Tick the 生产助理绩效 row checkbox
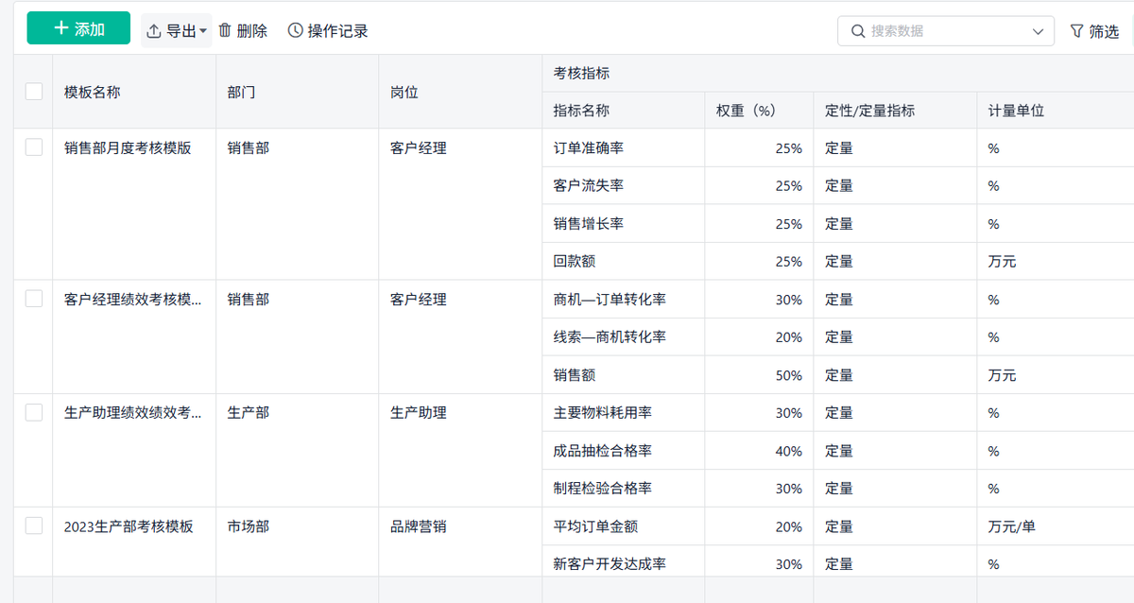The height and width of the screenshot is (603, 1134). [34, 412]
